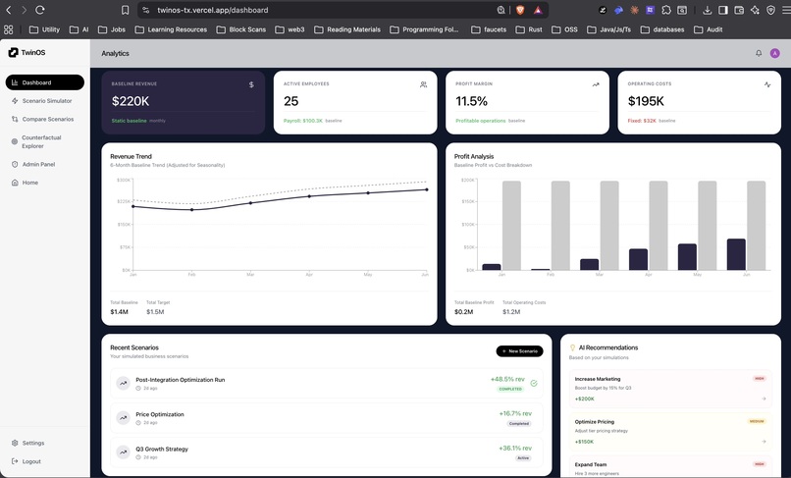Viewport: 791px width, 478px height.
Task: Click trend arrow icon on Profit Margin card
Action: pos(596,84)
